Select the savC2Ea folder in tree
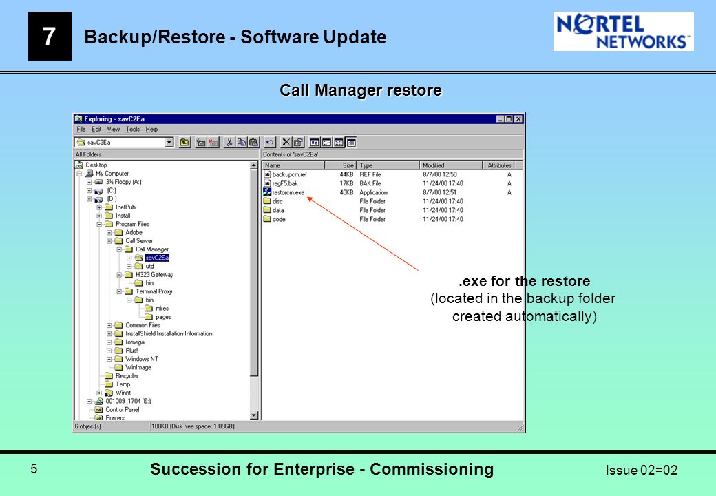 click(157, 258)
